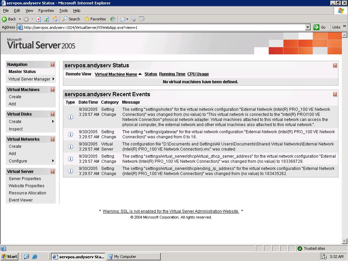The width and height of the screenshot is (348, 261).
Task: Expand the Virtual Disks Create submenu
Action: (53, 121)
